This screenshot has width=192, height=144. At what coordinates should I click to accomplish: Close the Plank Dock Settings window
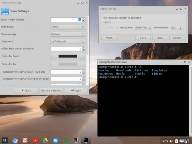(x=87, y=3)
